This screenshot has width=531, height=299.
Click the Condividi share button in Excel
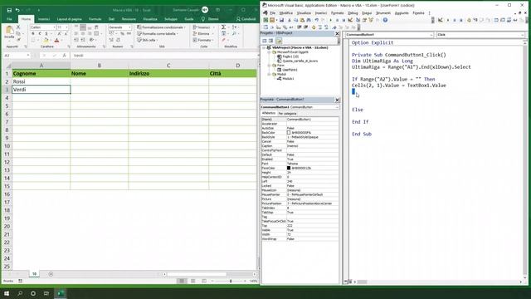click(246, 19)
